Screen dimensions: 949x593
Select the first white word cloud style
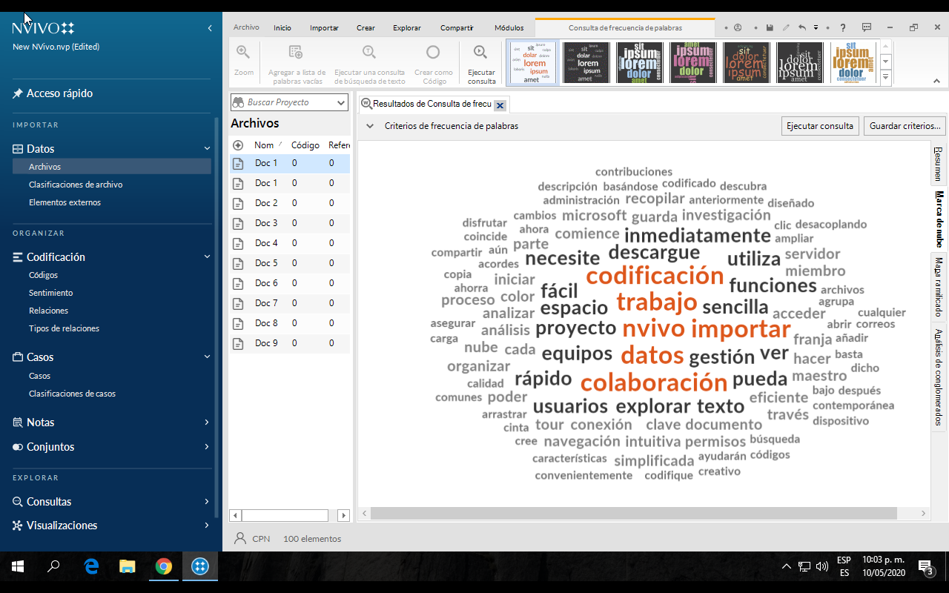532,63
